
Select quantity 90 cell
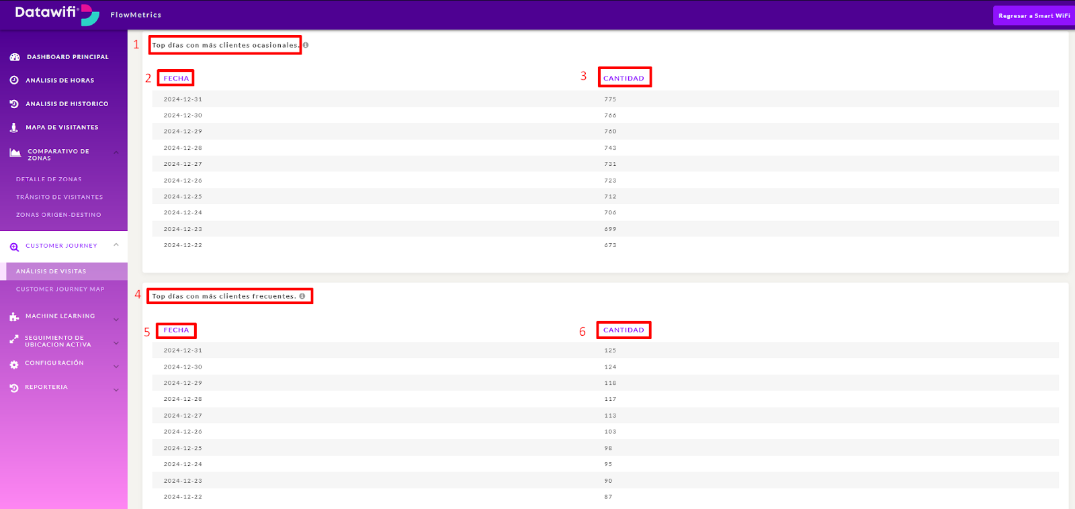[608, 481]
